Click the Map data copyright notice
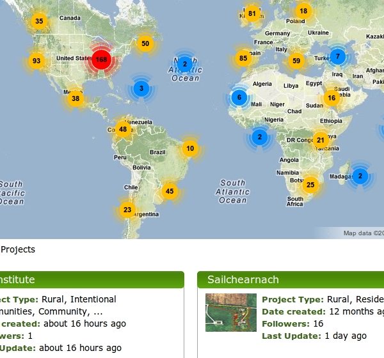The height and width of the screenshot is (358, 384). (364, 233)
